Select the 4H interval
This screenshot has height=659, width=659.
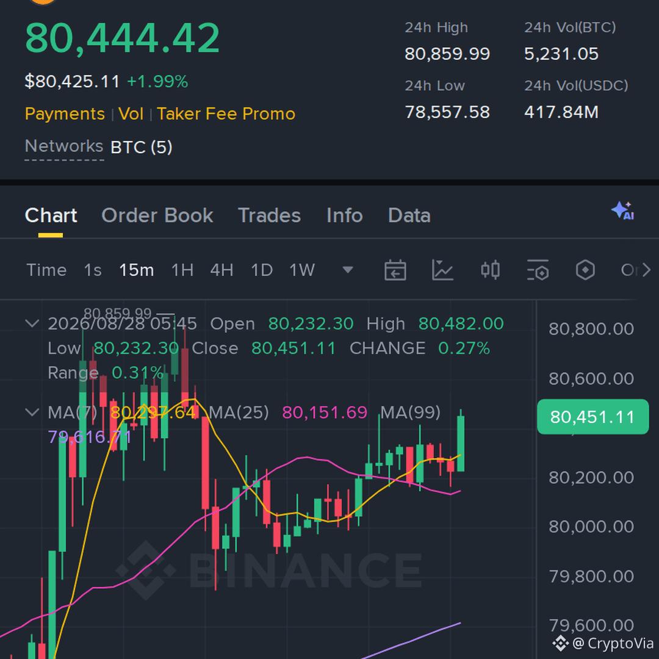pos(222,270)
